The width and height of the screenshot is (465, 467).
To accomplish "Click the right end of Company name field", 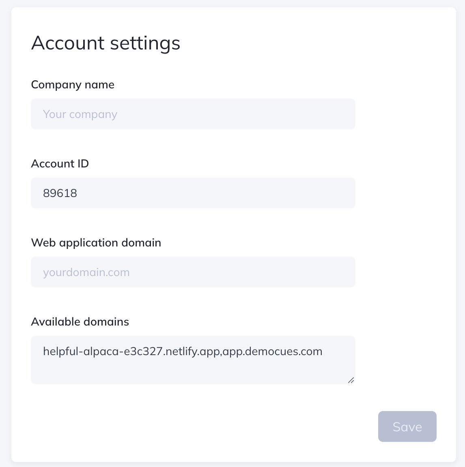I will click(x=341, y=114).
